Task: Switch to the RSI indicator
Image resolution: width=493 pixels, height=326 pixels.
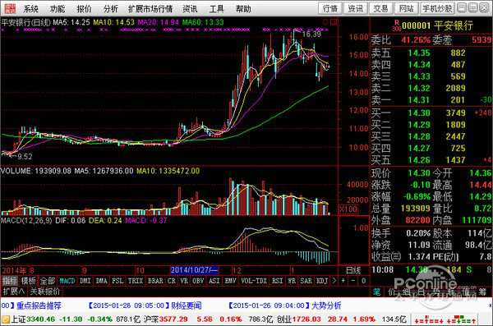Action: pos(277,281)
